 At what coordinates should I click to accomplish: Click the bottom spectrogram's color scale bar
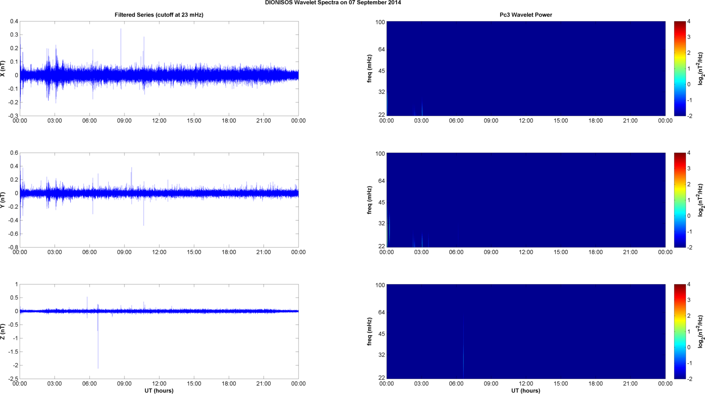click(680, 331)
